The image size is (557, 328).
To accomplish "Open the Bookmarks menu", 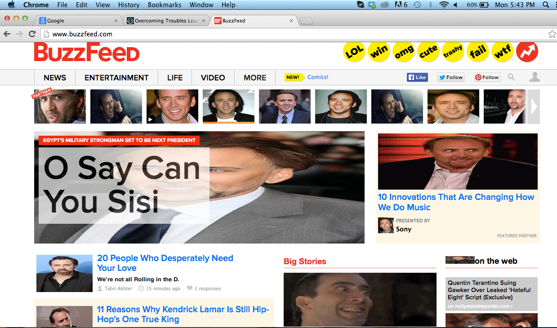I will click(165, 5).
